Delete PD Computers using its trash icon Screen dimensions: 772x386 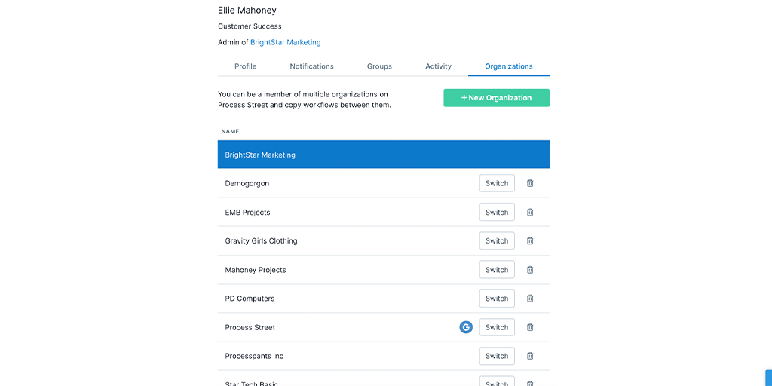pos(530,299)
